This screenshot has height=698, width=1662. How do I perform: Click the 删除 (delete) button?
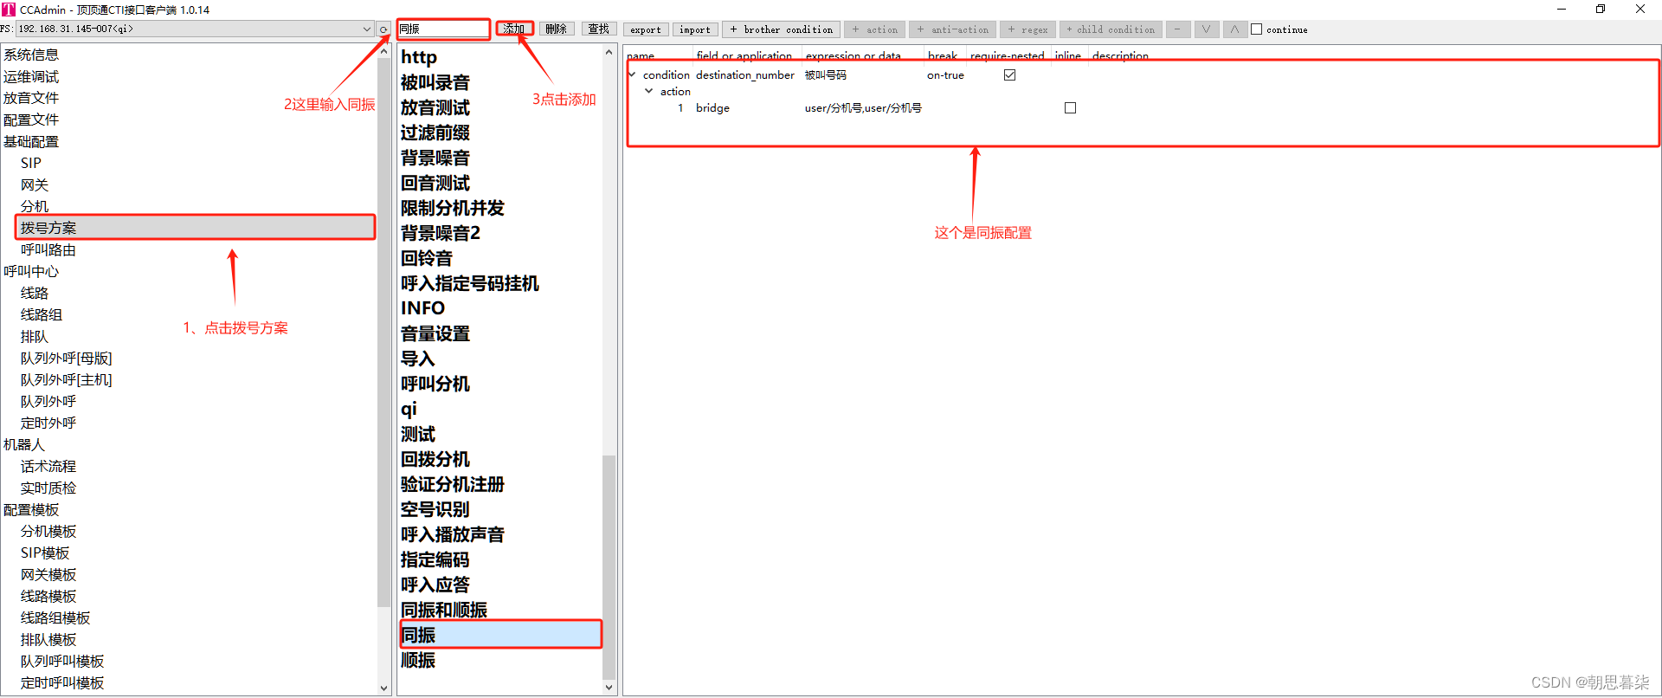(x=557, y=29)
